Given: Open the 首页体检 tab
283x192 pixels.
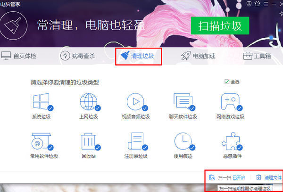Looking at the screenshot, I should (x=22, y=56).
